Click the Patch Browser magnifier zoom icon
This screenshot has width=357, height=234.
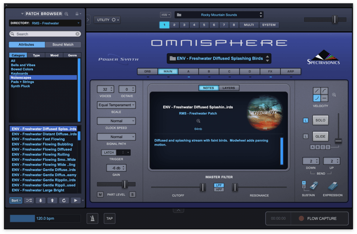[x=66, y=14]
